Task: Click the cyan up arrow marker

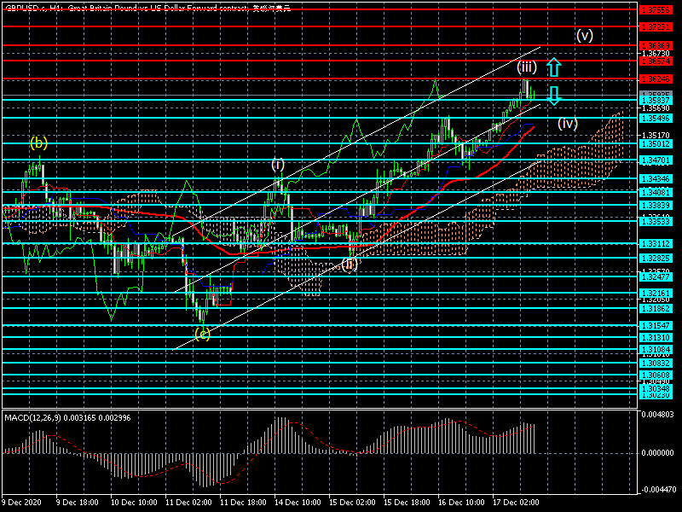Action: [553, 67]
